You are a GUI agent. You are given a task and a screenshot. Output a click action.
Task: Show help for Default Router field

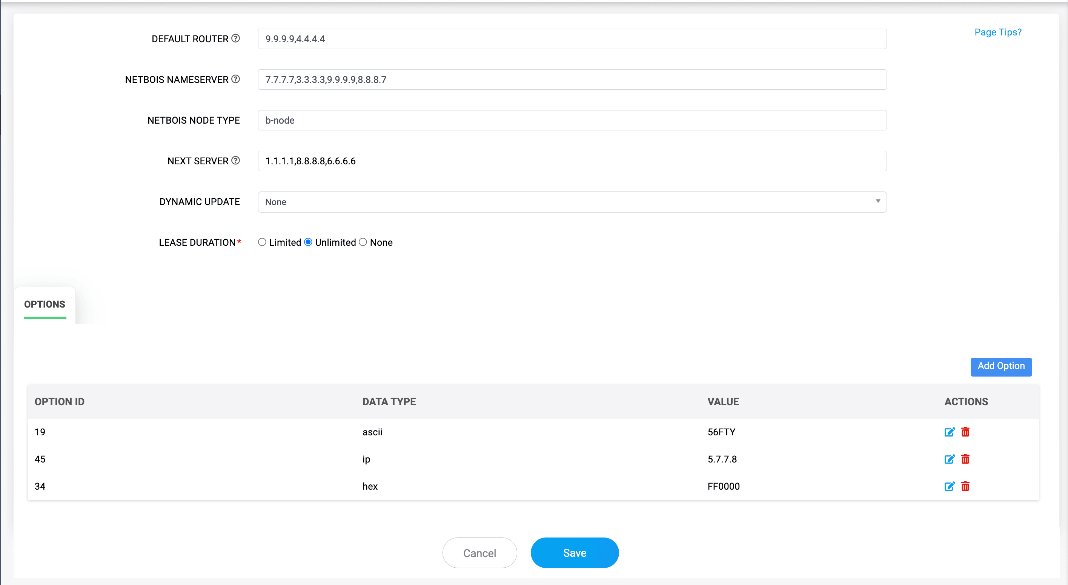[x=235, y=38]
